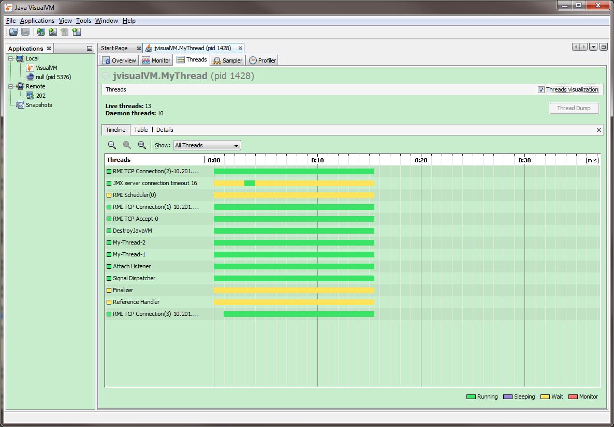
Task: Select the Reference Handler thread row
Action: [x=353, y=302]
